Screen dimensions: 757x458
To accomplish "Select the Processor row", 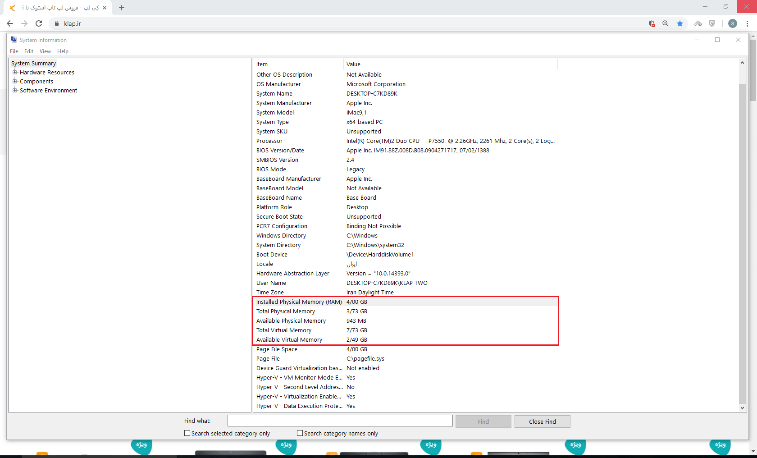I will [406, 141].
